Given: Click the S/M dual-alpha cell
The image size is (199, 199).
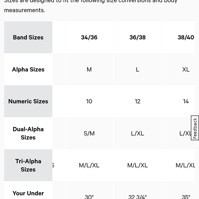Looking at the screenshot, I should point(89,133).
